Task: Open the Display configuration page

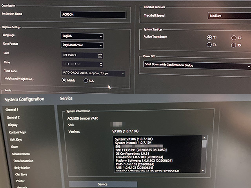Action: 13,125
